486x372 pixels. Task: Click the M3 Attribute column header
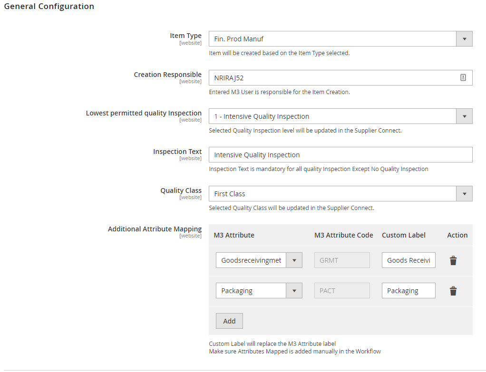coord(234,235)
